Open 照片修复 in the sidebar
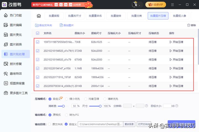Viewport: 199px width, 132px height. pos(16,64)
